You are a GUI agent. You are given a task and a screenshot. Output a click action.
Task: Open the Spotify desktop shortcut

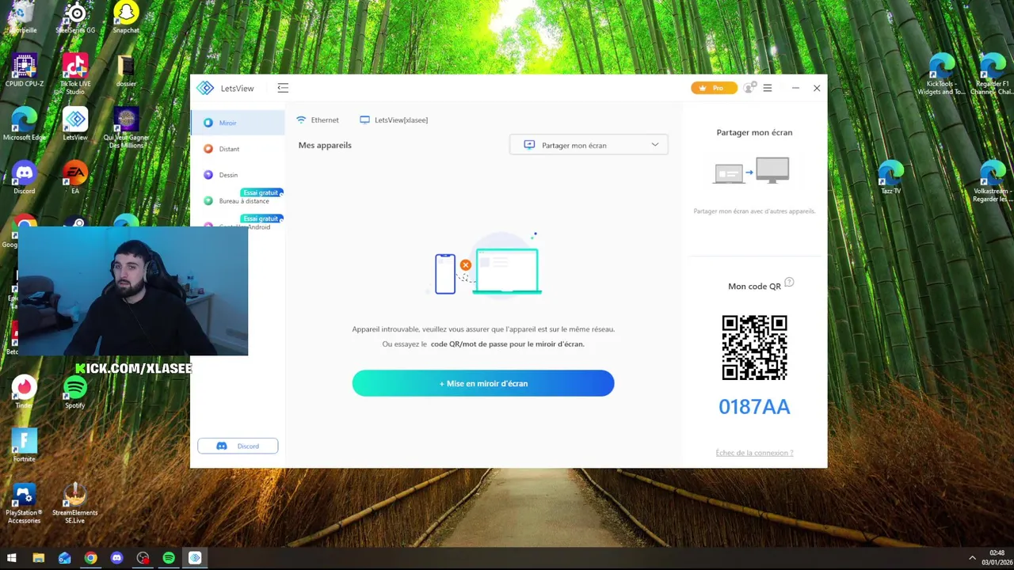(75, 393)
